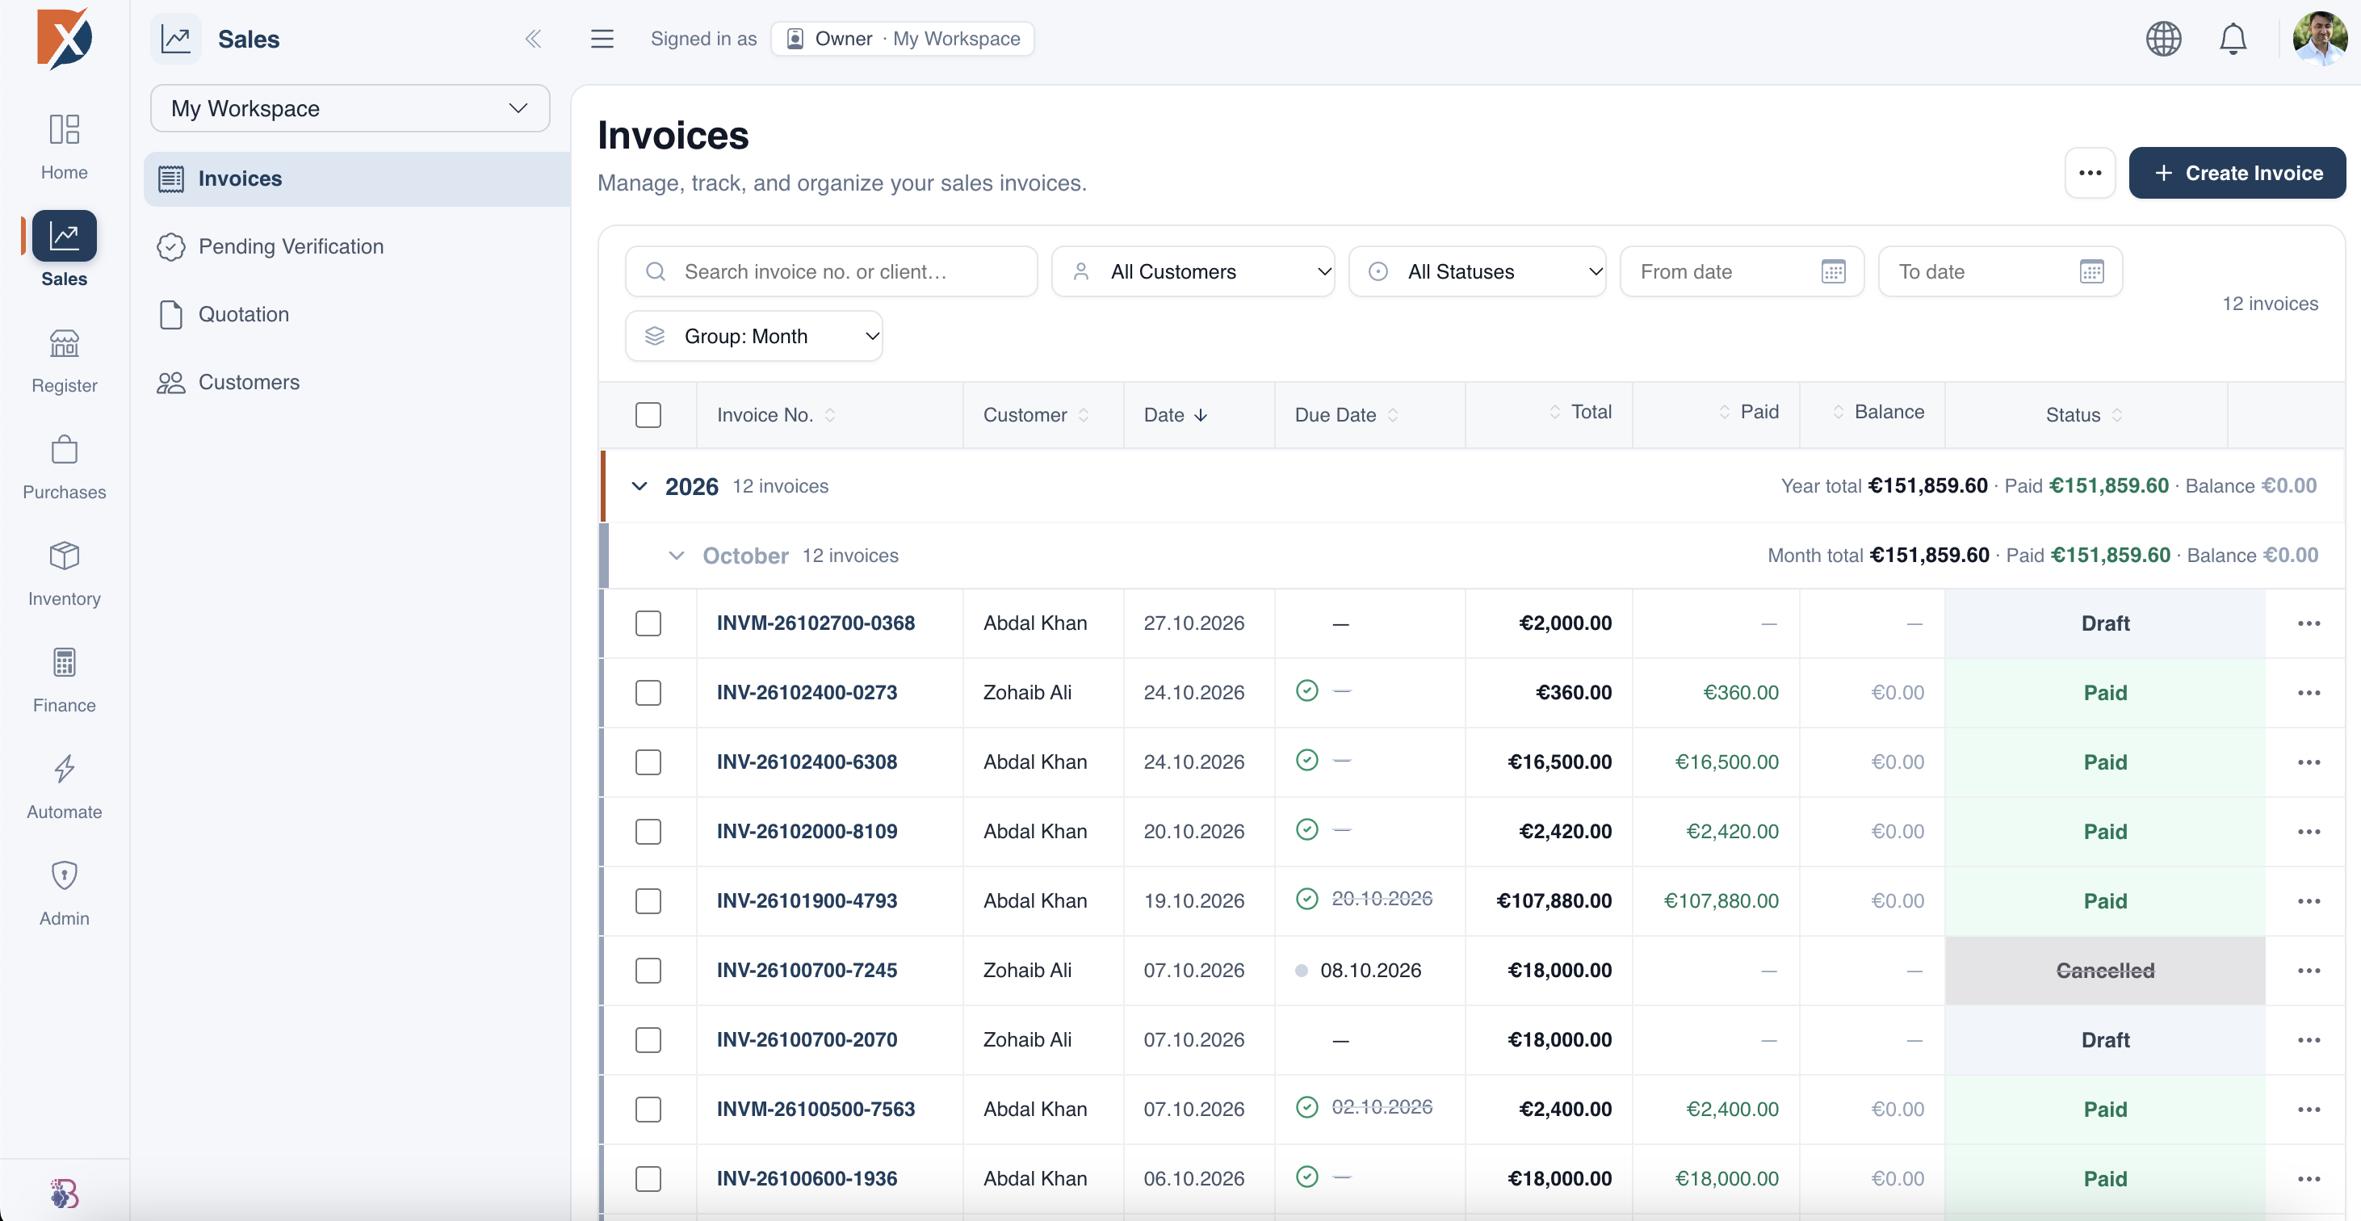
Task: Click the invoice search field
Action: [x=832, y=271]
